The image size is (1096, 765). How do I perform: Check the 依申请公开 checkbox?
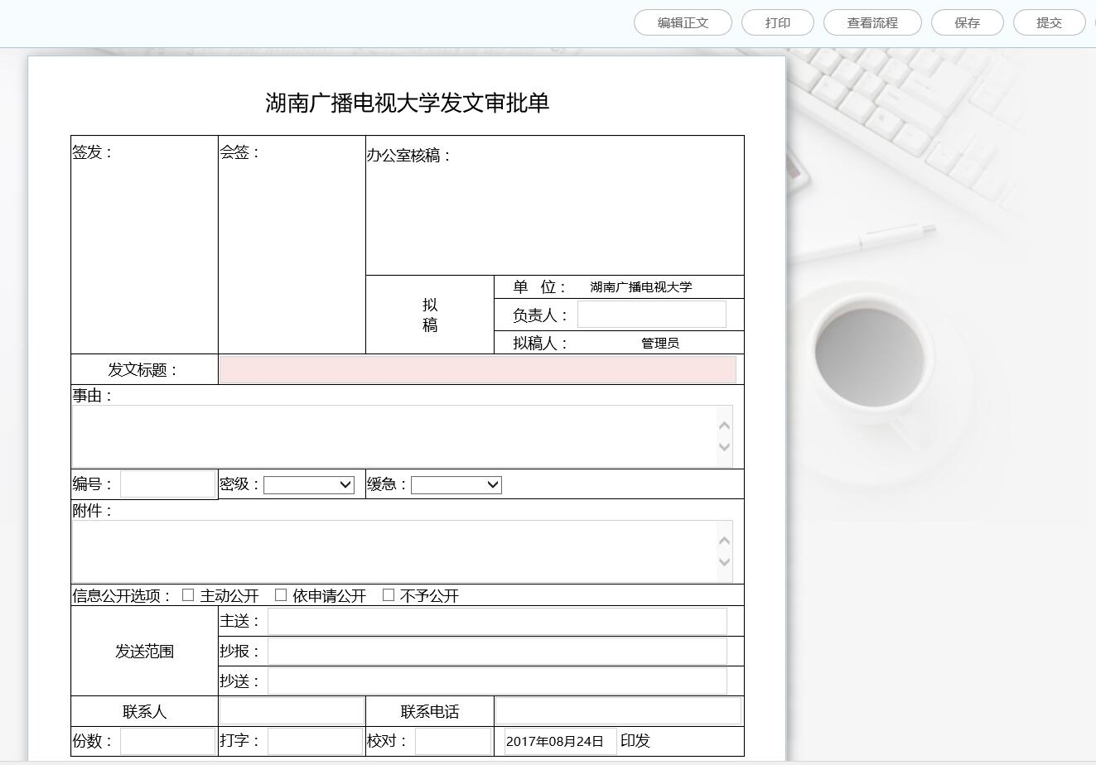coord(281,594)
